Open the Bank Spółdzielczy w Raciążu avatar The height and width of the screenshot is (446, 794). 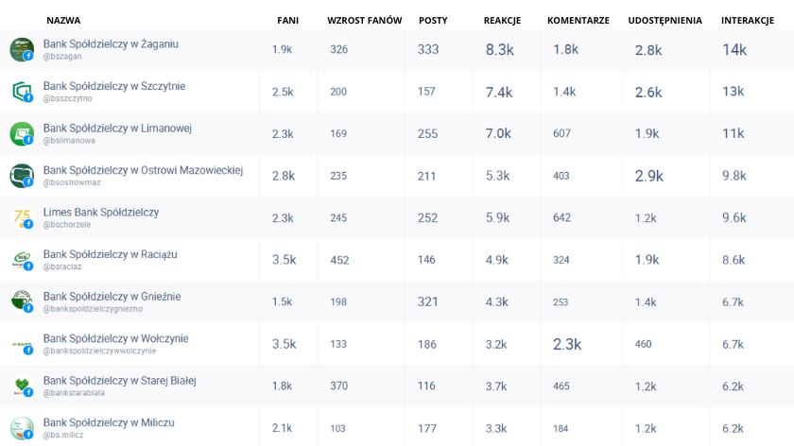22,260
